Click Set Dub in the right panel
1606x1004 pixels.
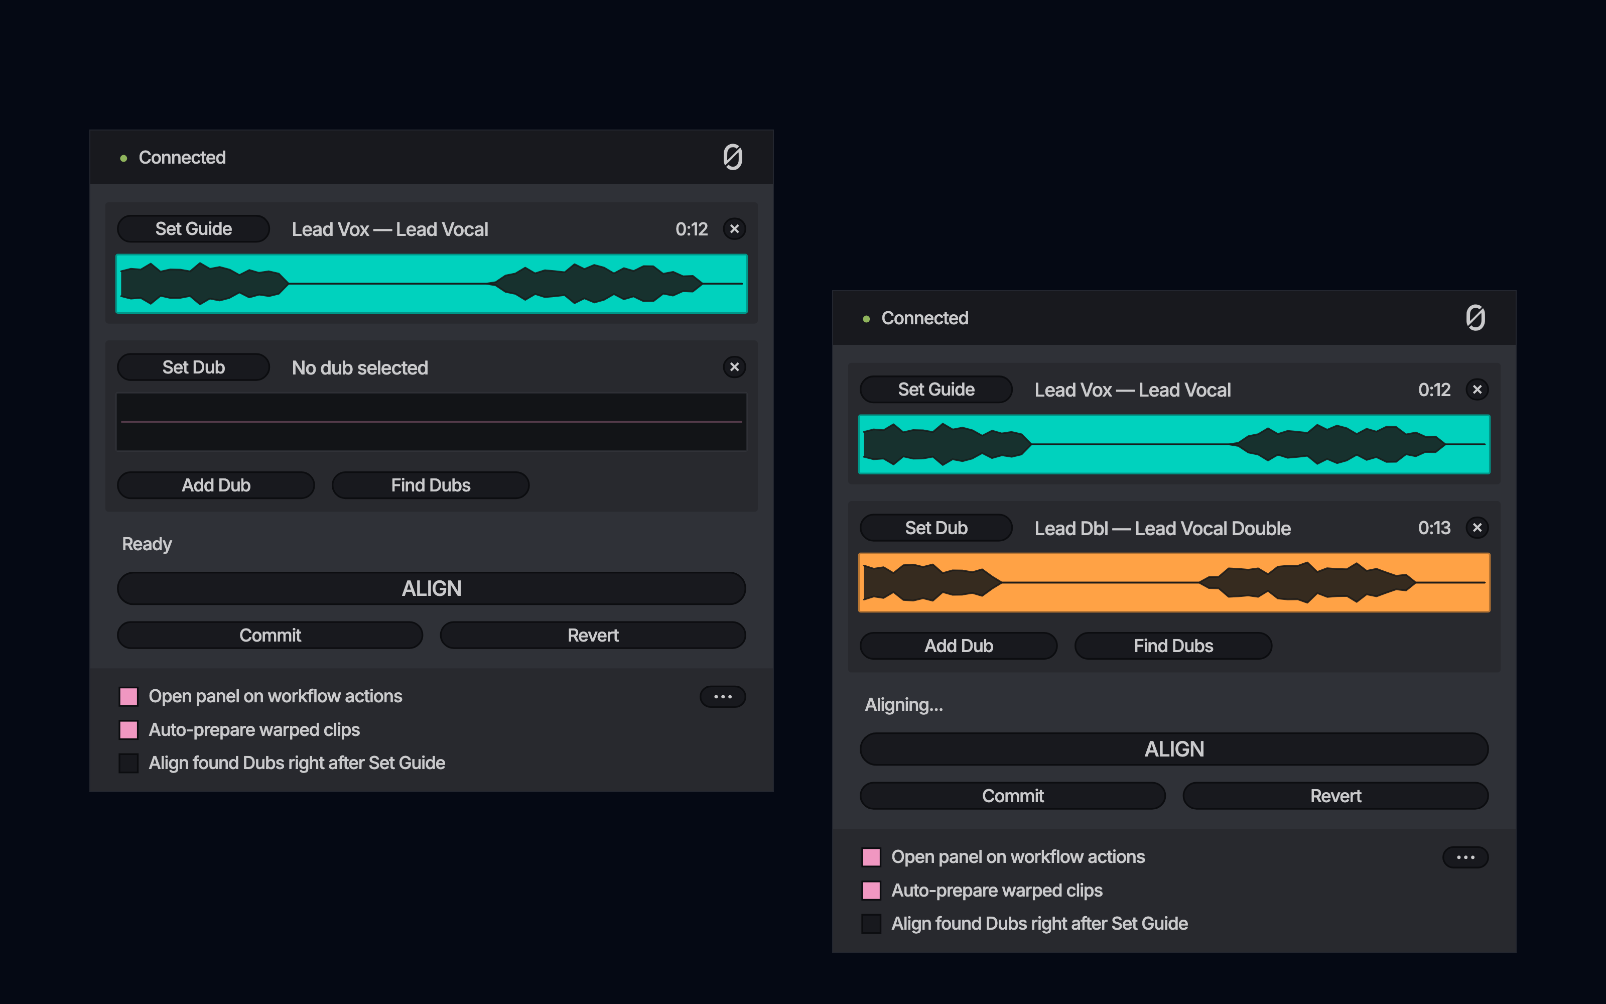(x=935, y=528)
